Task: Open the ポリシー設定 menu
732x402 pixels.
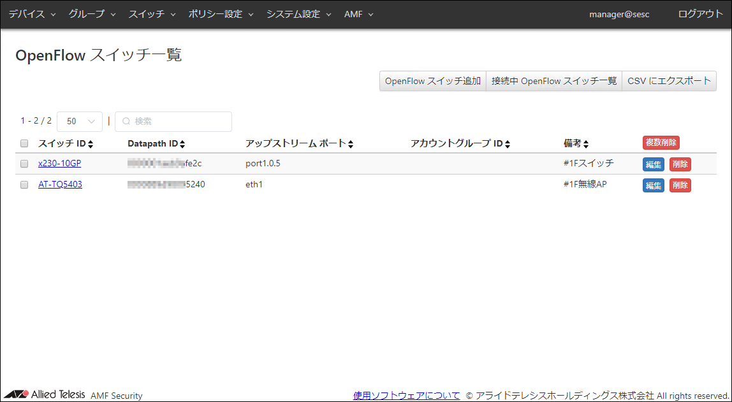Action: pyautogui.click(x=221, y=14)
